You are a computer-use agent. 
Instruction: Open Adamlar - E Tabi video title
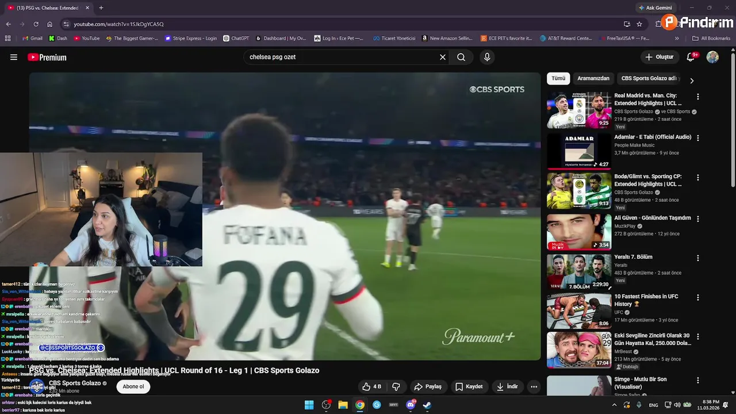pyautogui.click(x=653, y=137)
